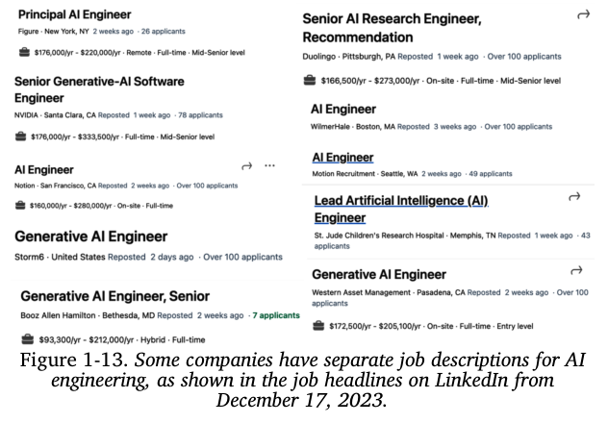
Task: Open the Storm6 Generative AI Engineer job
Action: pos(91,236)
